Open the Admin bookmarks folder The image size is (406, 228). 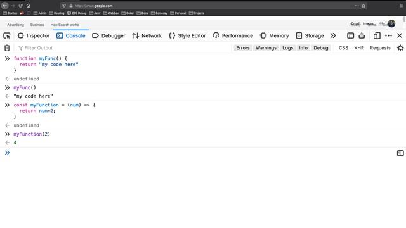tap(40, 13)
